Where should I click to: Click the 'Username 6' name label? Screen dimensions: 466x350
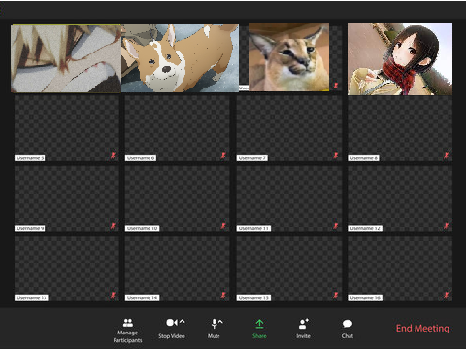point(141,158)
